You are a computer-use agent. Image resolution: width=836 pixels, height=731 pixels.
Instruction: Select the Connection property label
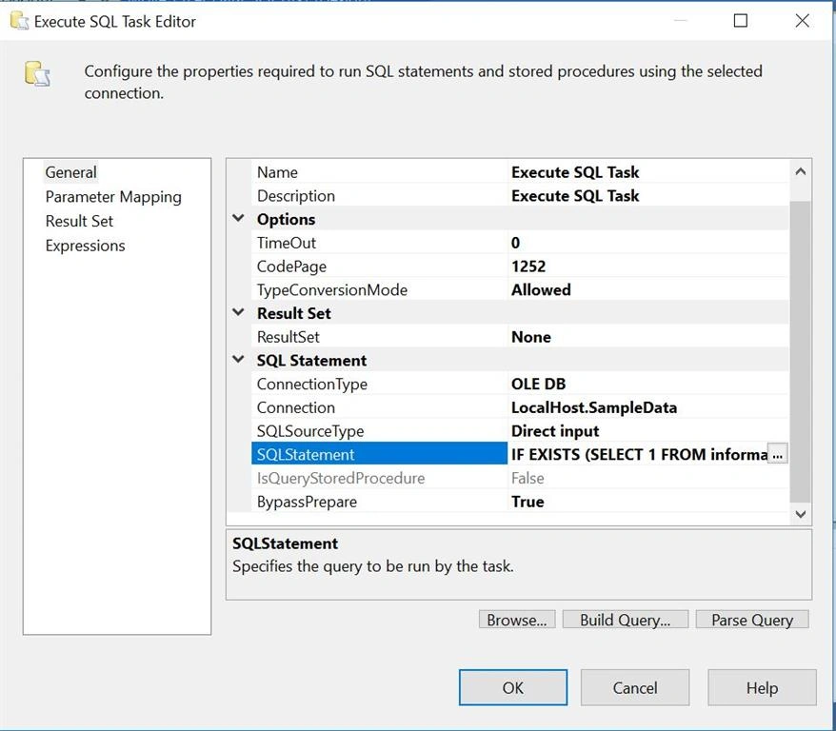coord(379,407)
